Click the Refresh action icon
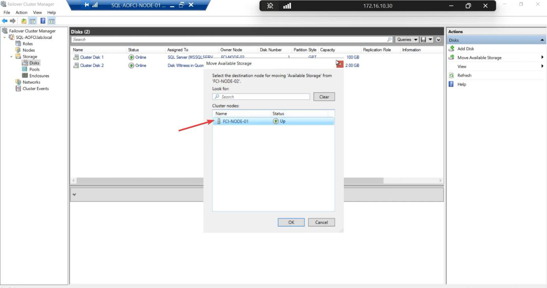This screenshot has width=547, height=288. 451,75
